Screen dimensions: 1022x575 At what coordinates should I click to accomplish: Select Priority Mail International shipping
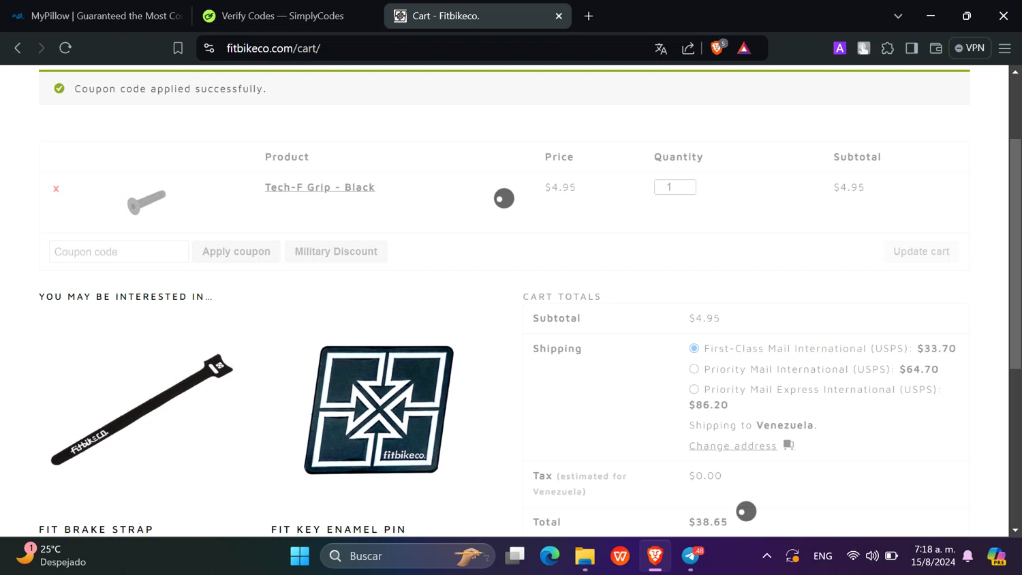694,369
